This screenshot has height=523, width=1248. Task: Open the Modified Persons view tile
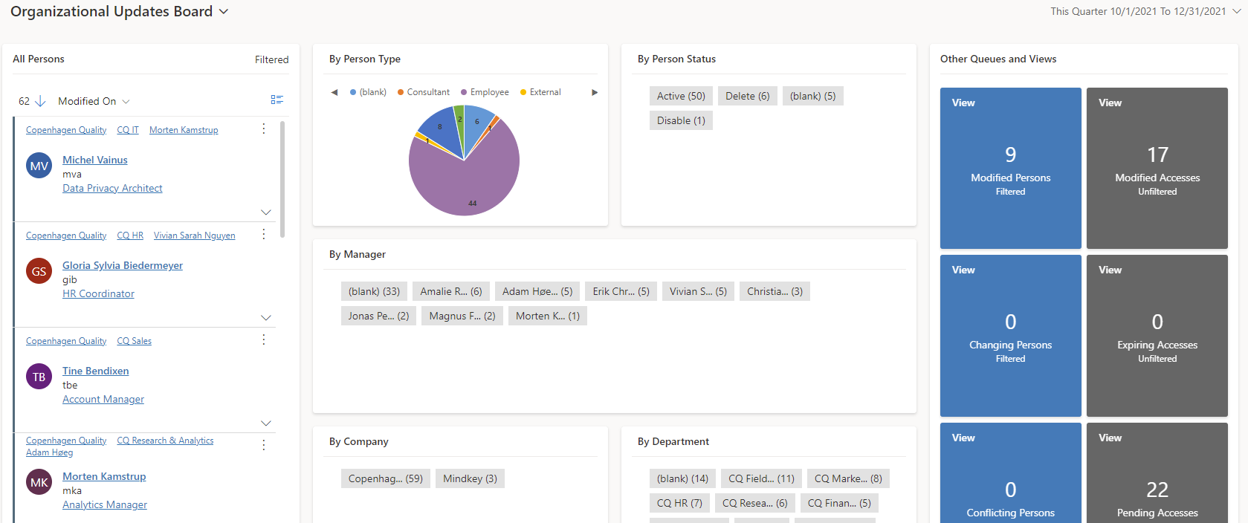1010,168
